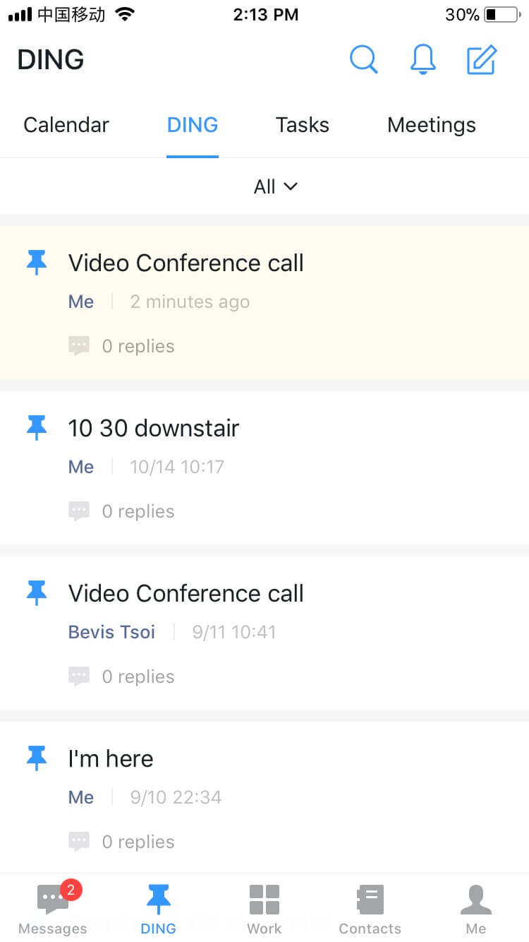Switch to the Tasks tab
This screenshot has height=942, width=529.
303,125
